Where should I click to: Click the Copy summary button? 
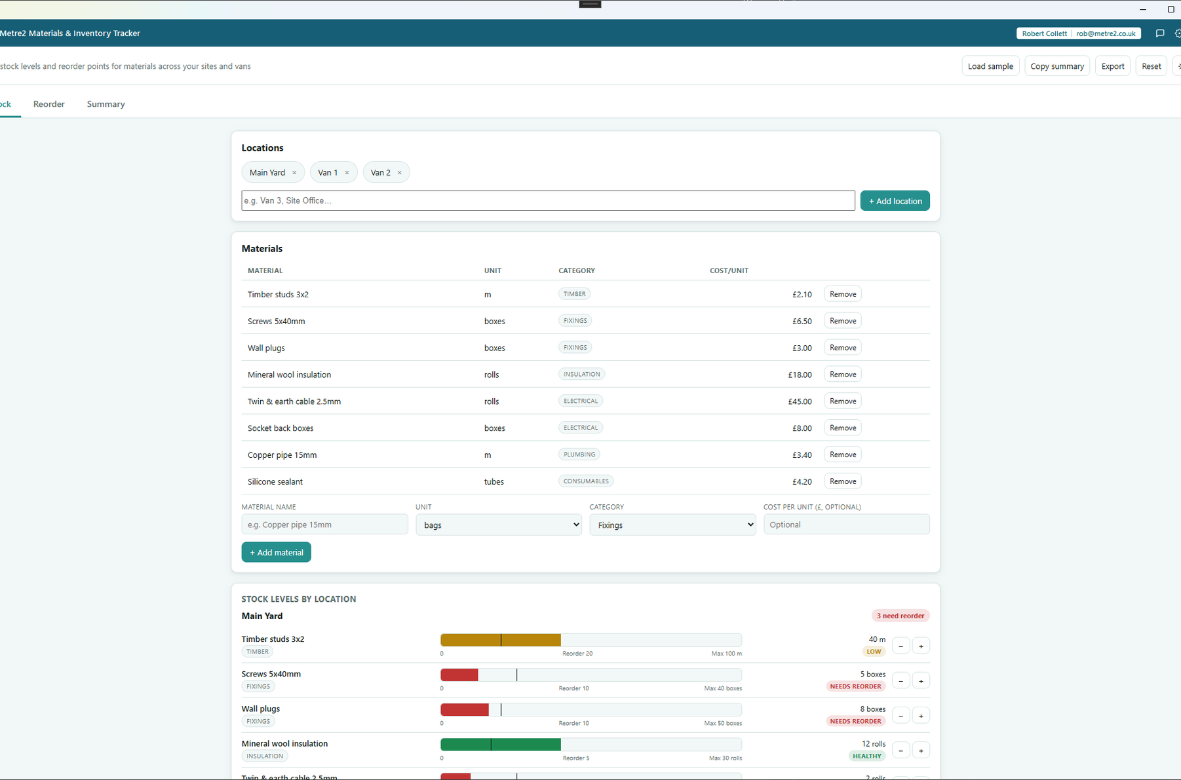1057,66
